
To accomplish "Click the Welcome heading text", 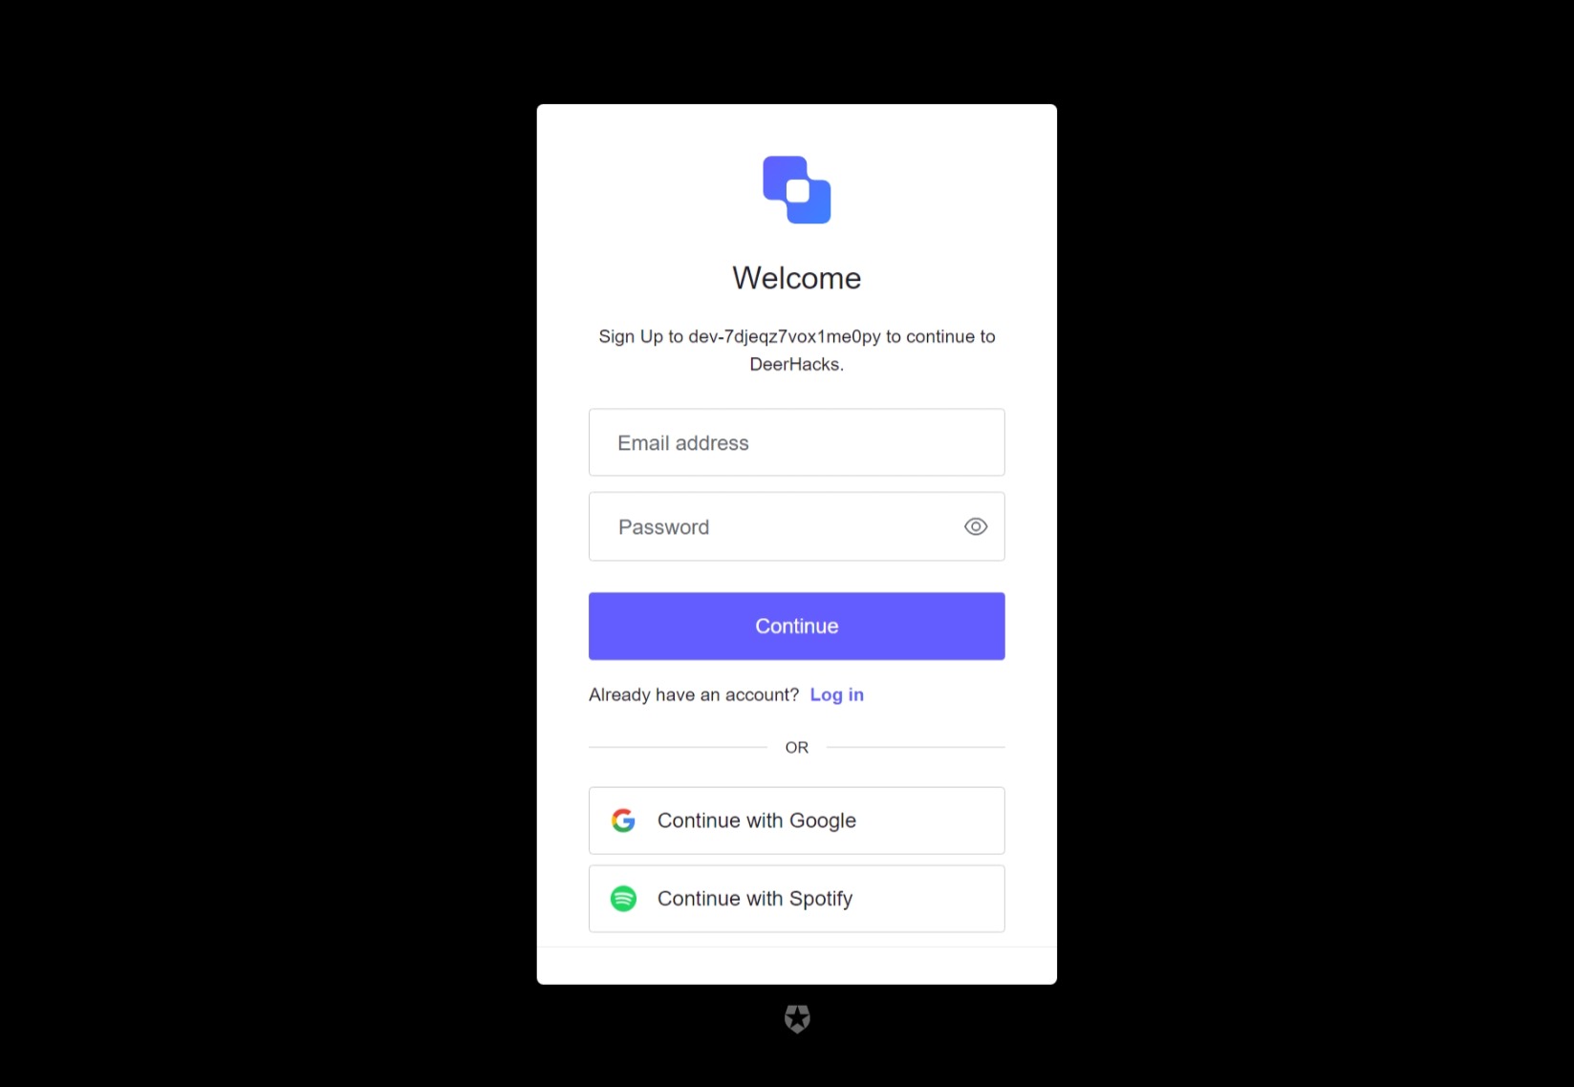I will click(797, 278).
